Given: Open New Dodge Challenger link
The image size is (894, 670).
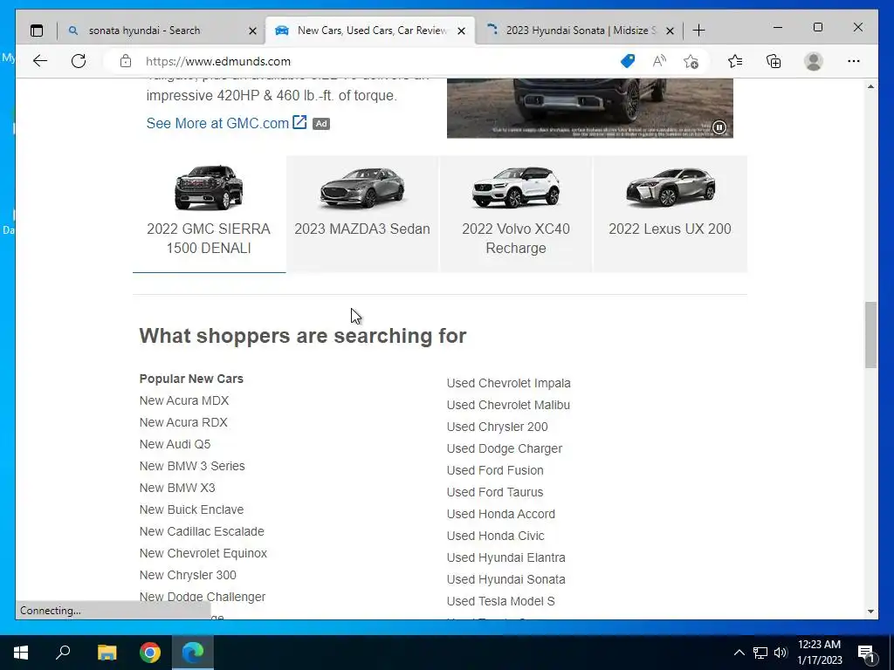Looking at the screenshot, I should click(203, 597).
